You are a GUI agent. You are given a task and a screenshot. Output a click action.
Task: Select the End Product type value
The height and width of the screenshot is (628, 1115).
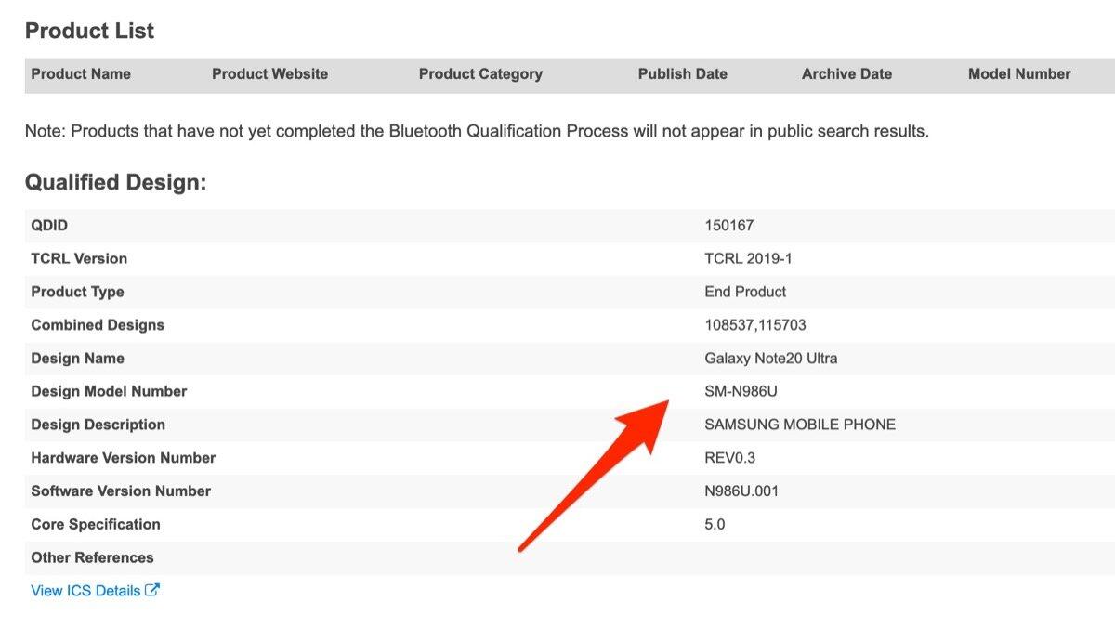[745, 292]
